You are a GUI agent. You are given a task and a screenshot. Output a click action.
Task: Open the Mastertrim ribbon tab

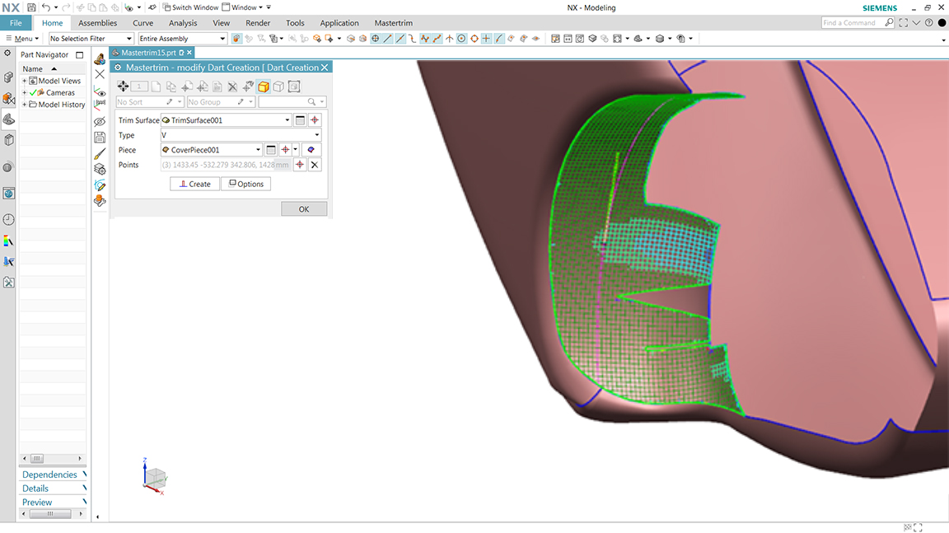pos(393,23)
